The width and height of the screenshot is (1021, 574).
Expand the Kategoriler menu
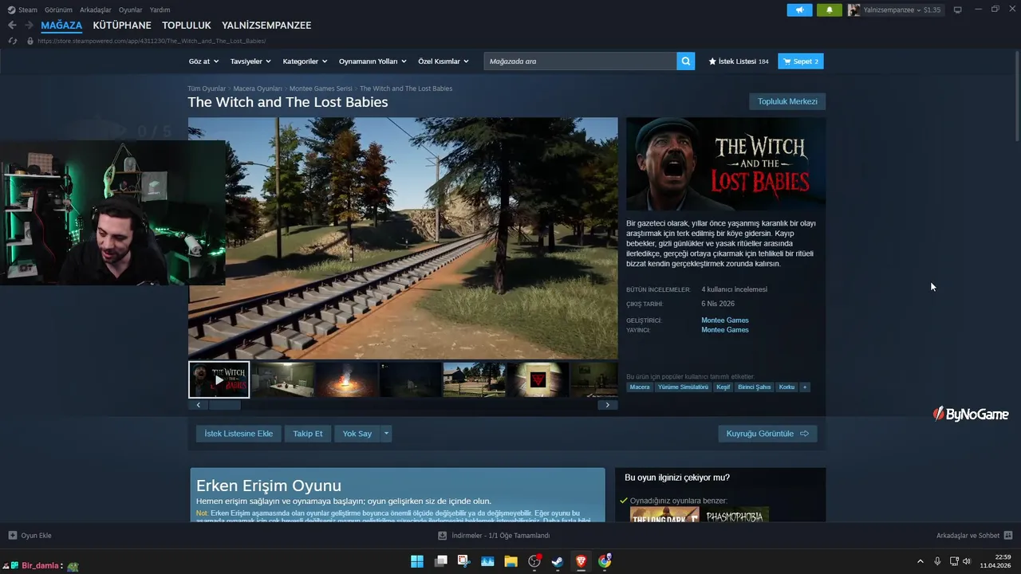point(305,61)
